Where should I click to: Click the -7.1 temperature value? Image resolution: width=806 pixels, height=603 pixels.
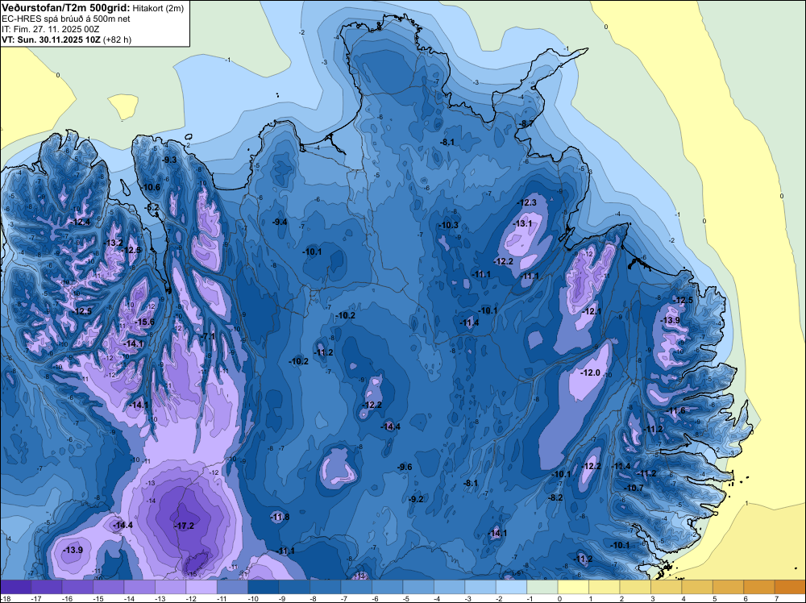(208, 336)
